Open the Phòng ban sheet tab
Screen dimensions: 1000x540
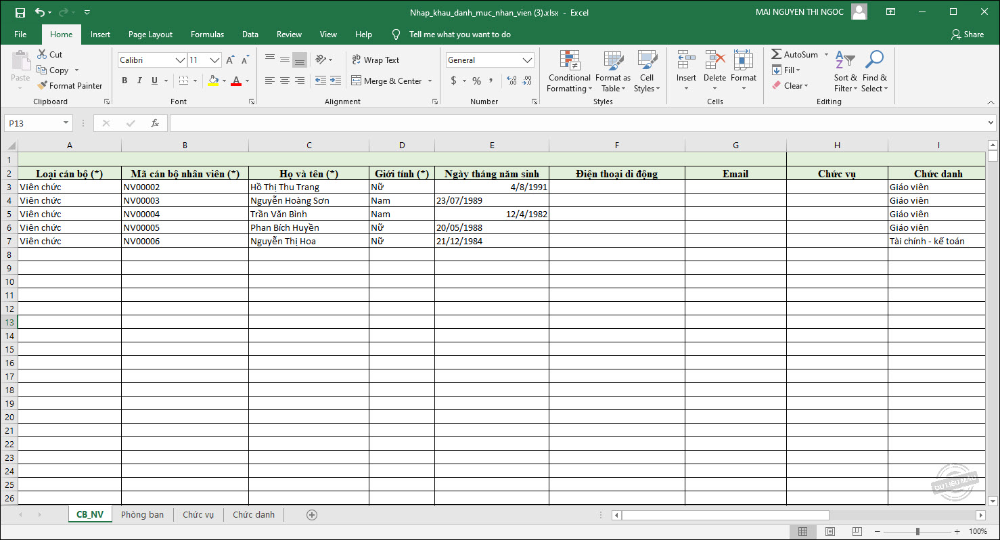(142, 514)
